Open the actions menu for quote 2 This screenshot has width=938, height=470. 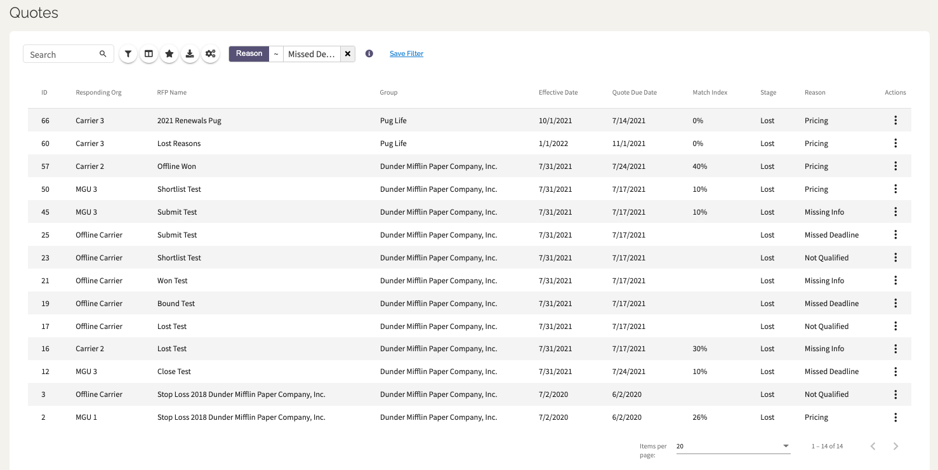tap(895, 417)
